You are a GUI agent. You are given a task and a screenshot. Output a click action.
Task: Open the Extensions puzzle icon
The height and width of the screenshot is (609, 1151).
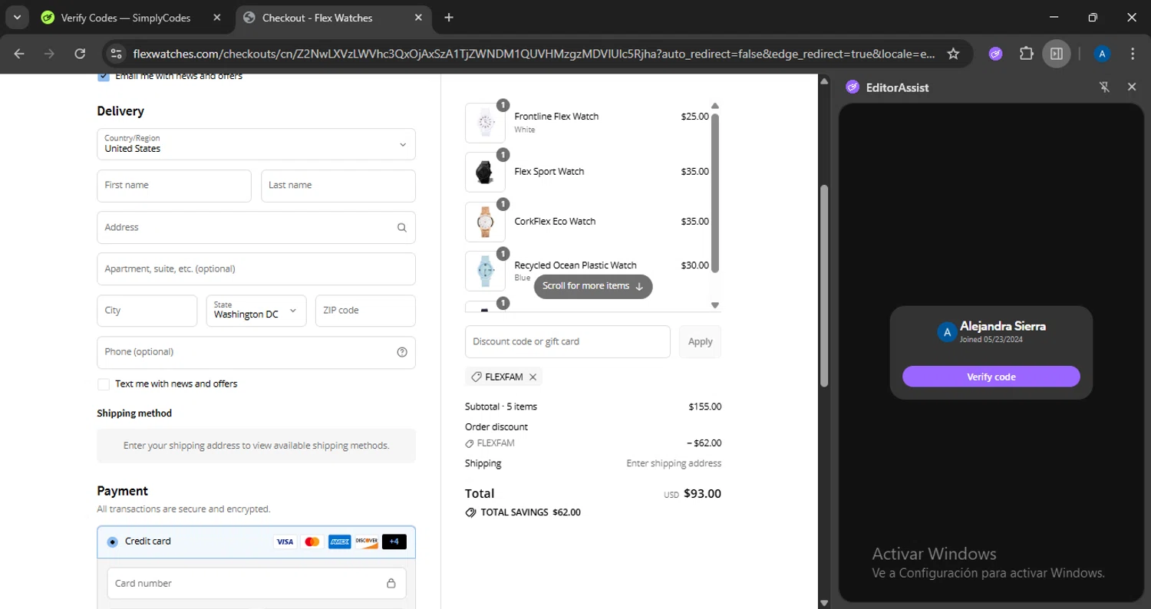(1026, 54)
